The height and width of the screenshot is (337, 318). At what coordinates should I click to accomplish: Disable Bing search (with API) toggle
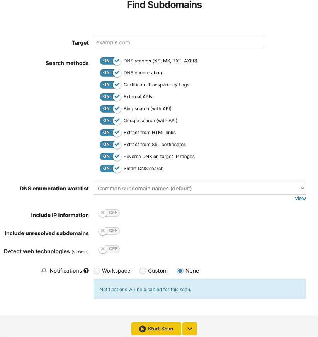tap(111, 109)
